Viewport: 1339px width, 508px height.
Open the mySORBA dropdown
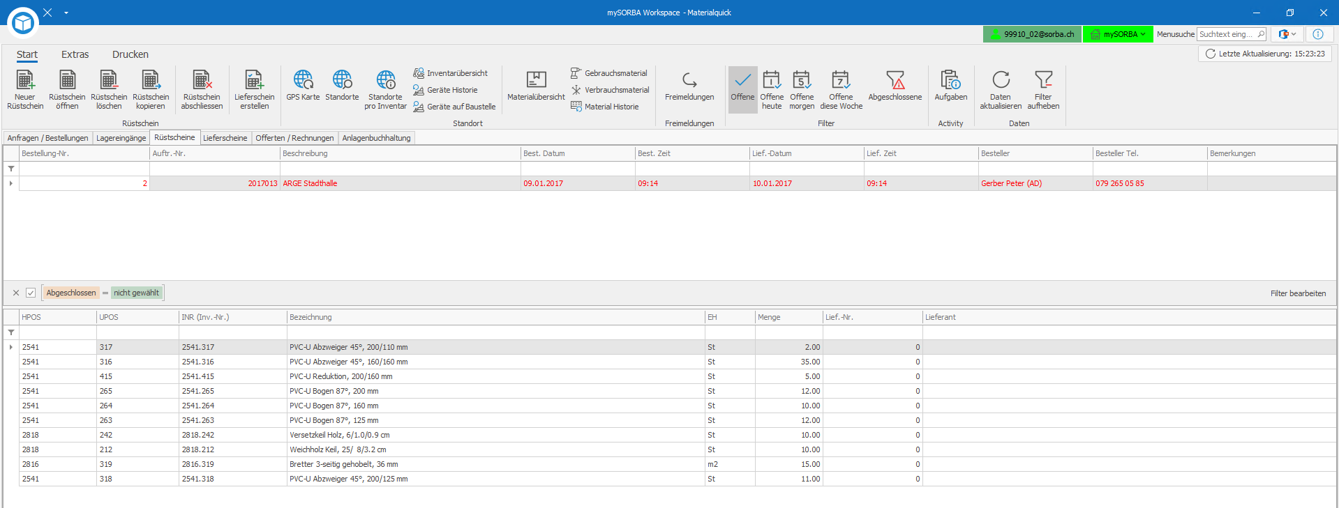pyautogui.click(x=1118, y=34)
